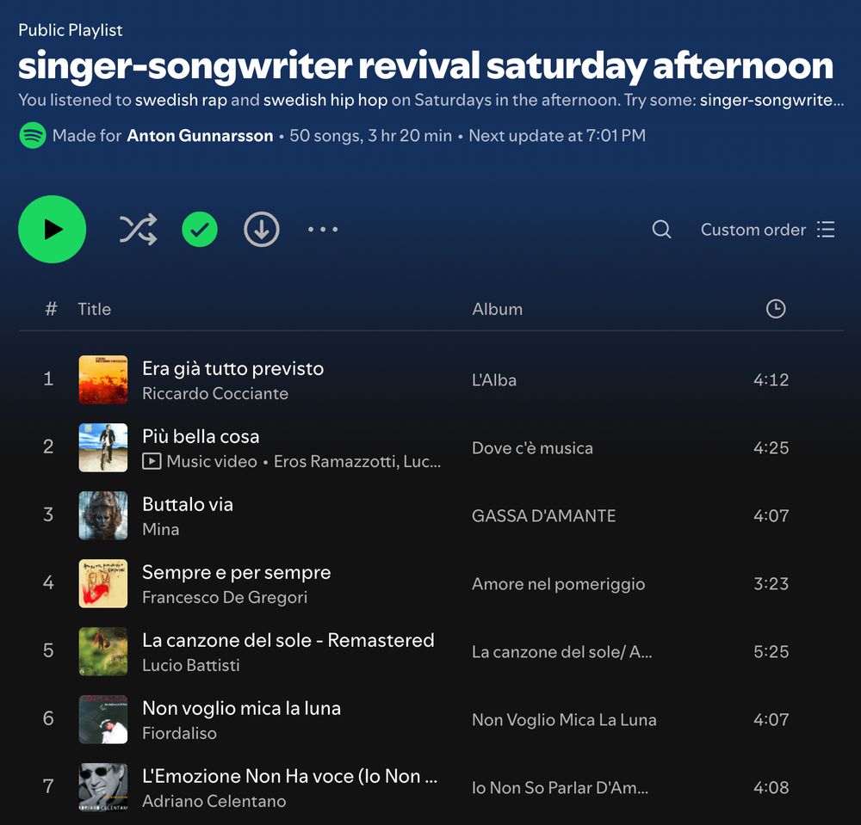Viewport: 861px width, 825px height.
Task: Toggle the green saved-to-library checkmark
Action: tap(200, 230)
